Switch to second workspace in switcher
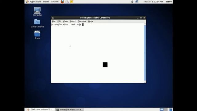Viewport: 197px width, 111px height. coord(166,109)
